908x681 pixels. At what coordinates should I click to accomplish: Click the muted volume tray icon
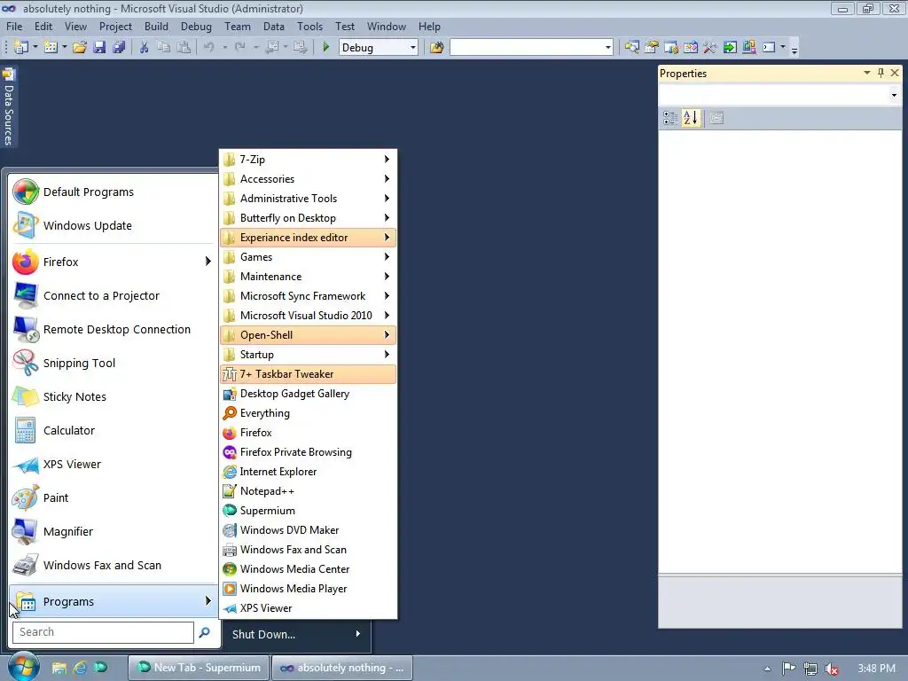(832, 669)
